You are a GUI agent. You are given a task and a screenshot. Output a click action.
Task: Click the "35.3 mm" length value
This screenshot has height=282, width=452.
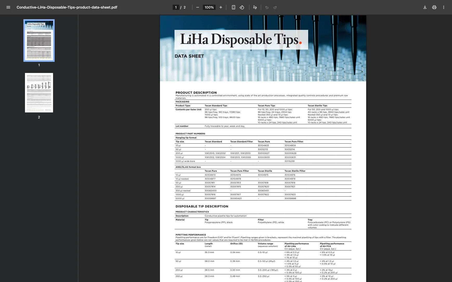point(209,252)
